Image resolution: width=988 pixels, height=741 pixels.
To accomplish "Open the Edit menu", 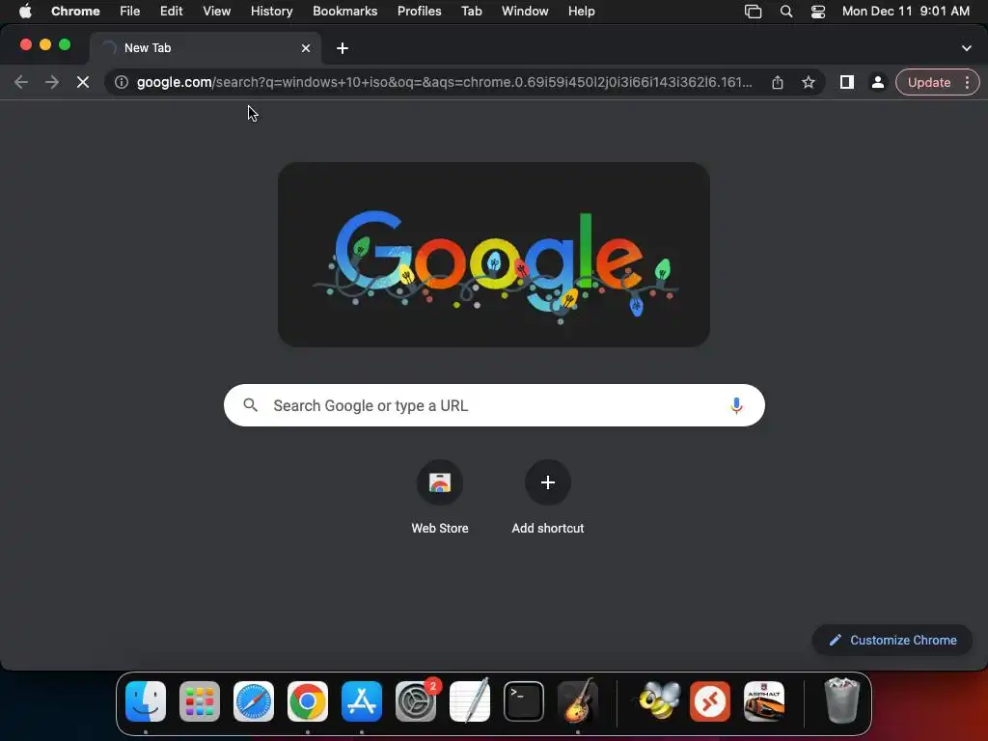I will 172,12.
